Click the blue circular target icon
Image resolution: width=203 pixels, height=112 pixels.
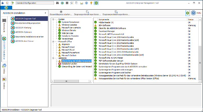pos(86,3)
